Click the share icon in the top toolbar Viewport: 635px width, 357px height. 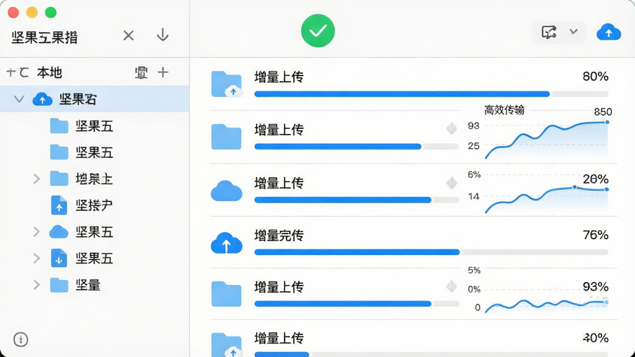pos(549,32)
